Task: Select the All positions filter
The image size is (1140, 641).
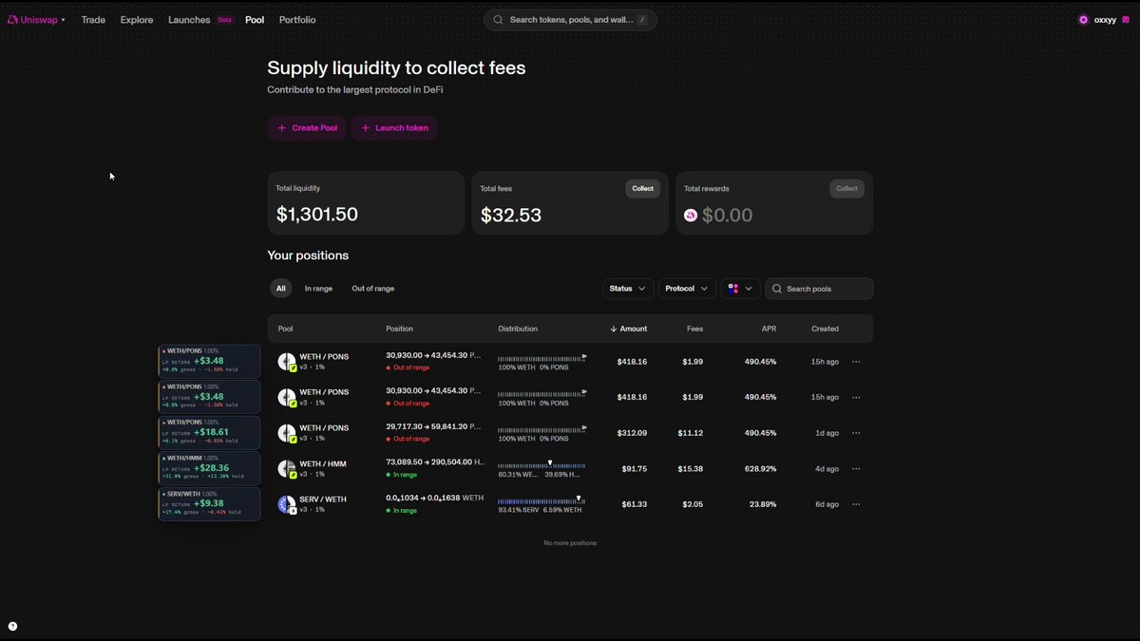Action: 280,289
